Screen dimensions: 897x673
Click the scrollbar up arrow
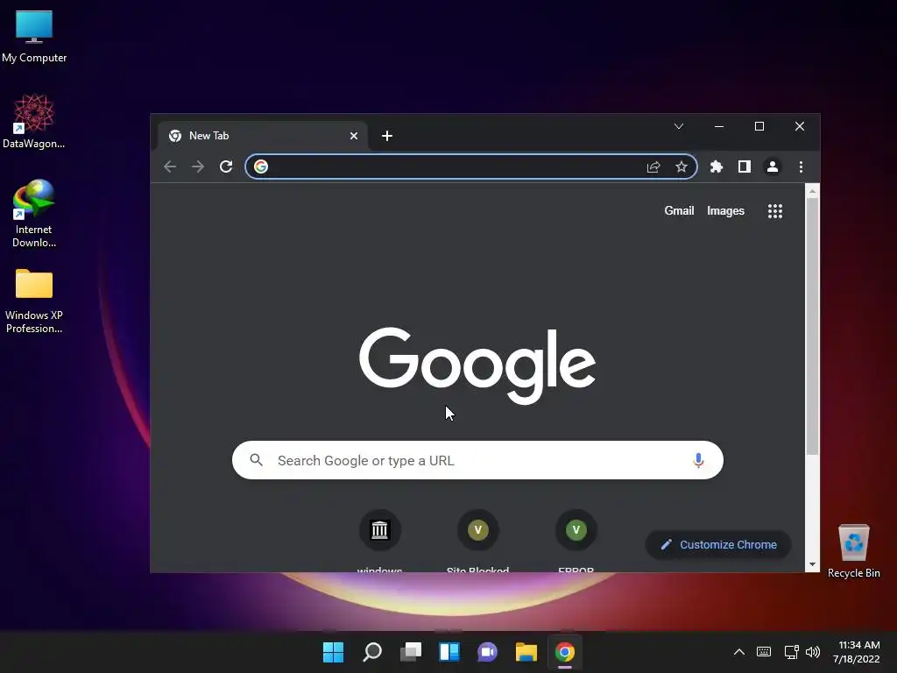(x=812, y=192)
